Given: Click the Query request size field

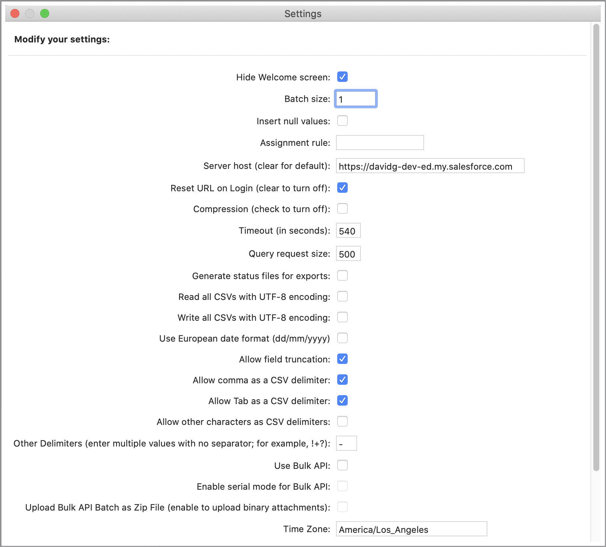Looking at the screenshot, I should 348,254.
